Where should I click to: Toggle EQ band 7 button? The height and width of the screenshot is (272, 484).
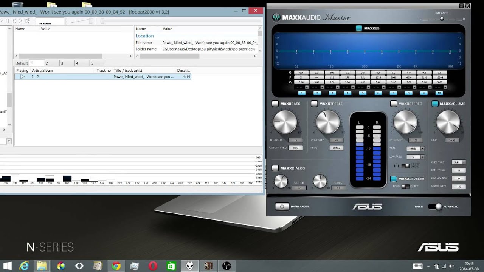pyautogui.click(x=393, y=93)
